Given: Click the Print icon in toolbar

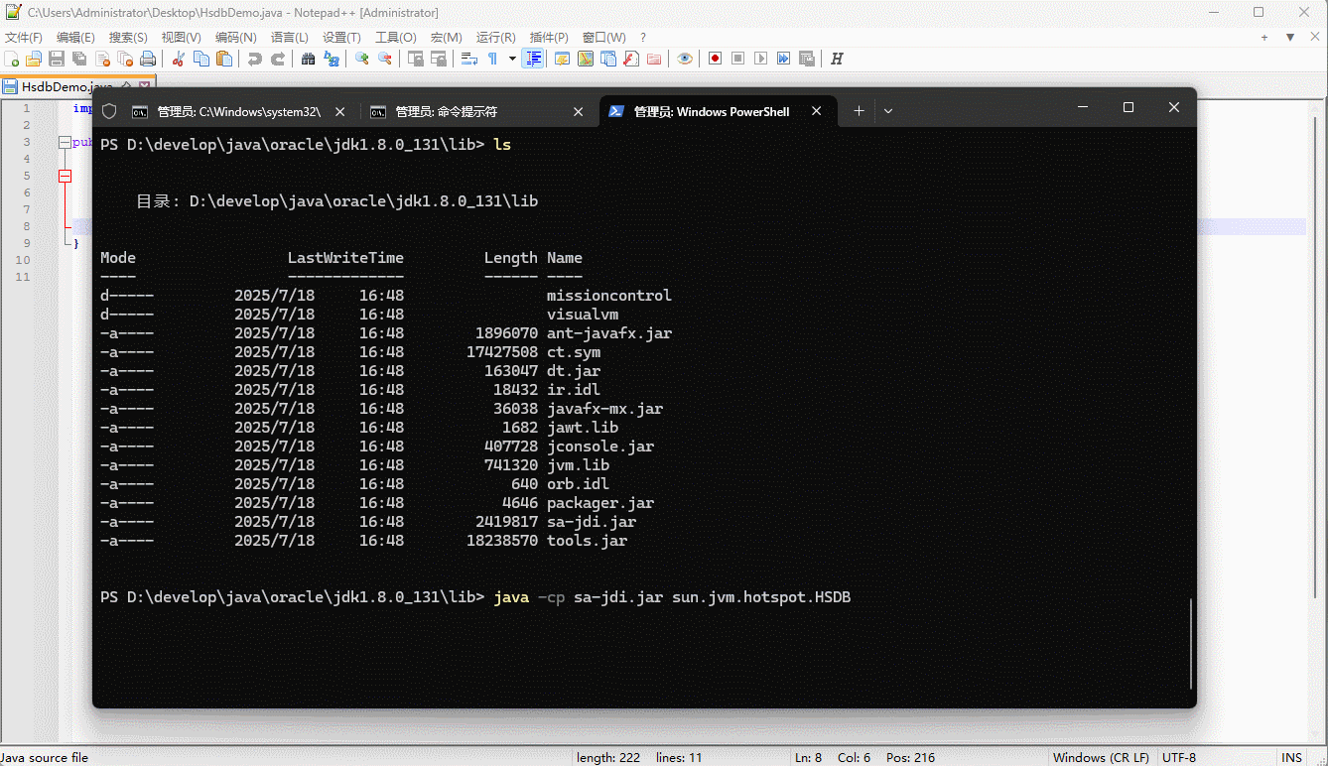Looking at the screenshot, I should tap(148, 59).
